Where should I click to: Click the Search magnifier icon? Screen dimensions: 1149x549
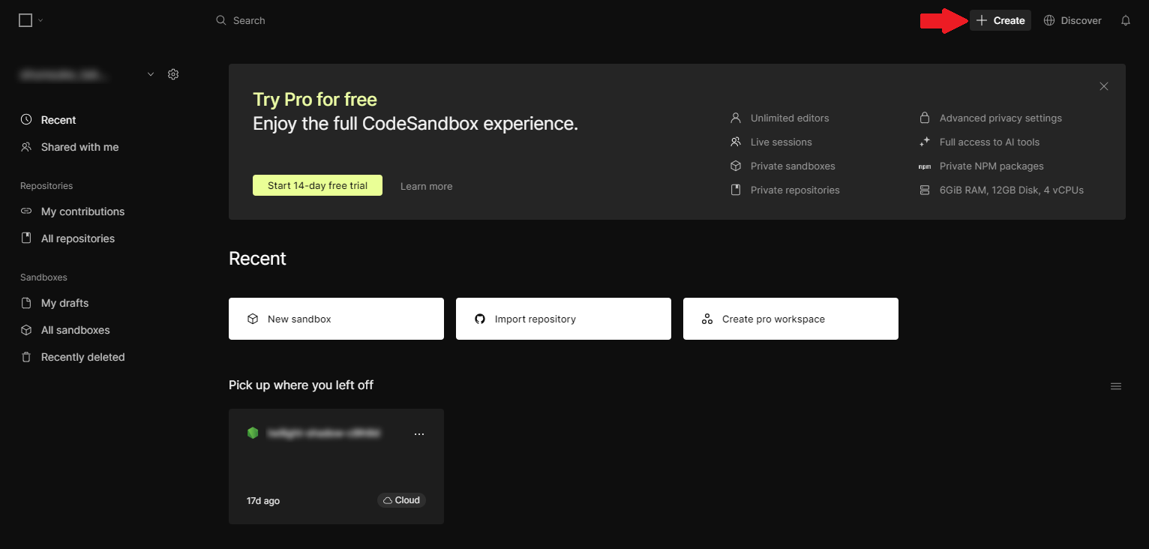(220, 20)
